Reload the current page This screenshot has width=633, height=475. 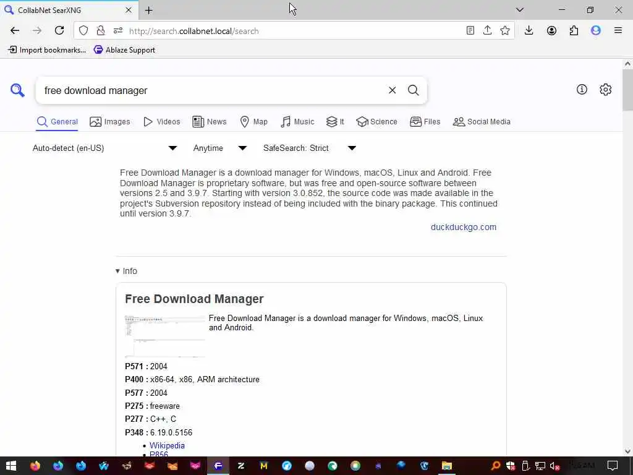[x=59, y=31]
